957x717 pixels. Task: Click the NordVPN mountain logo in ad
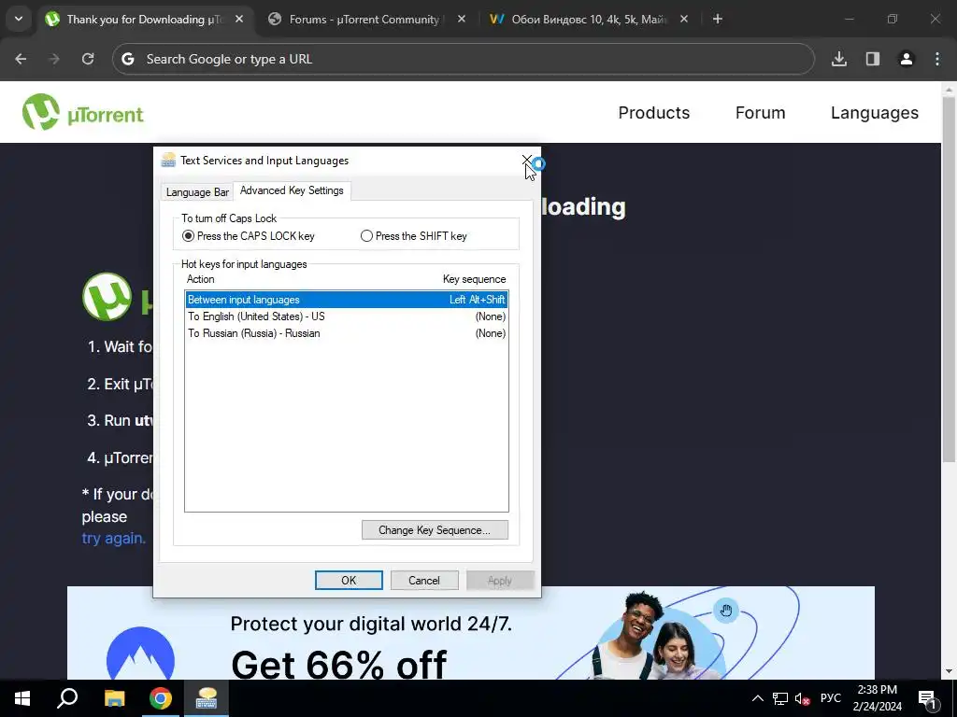(x=140, y=653)
